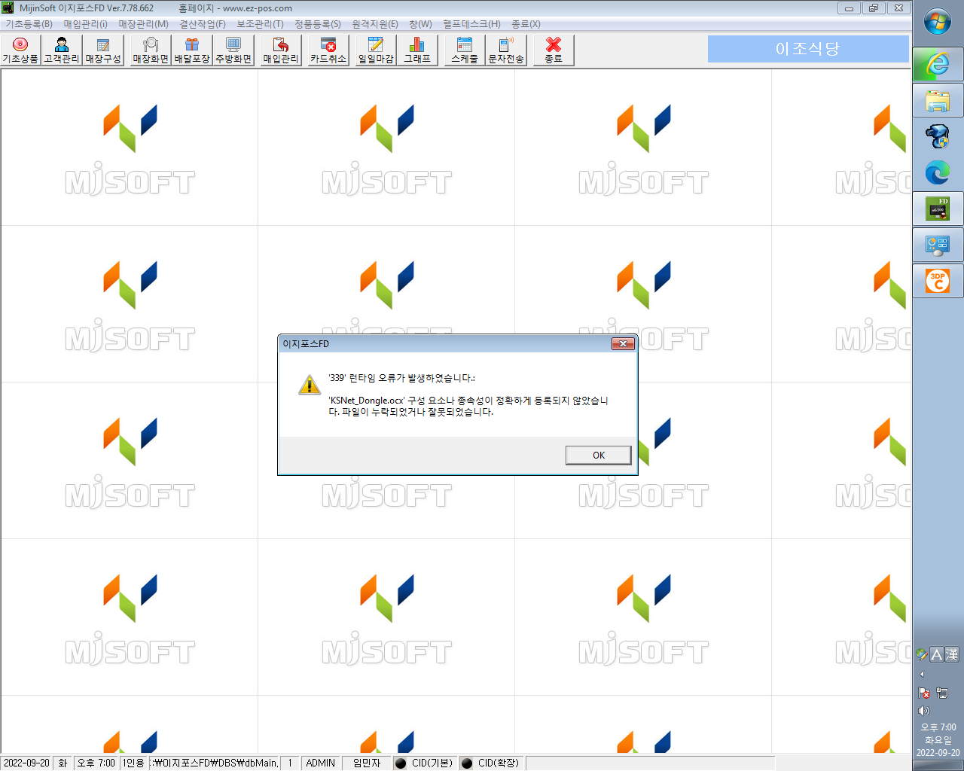Click the CID(기본) status indicator
964x771 pixels.
(x=425, y=763)
